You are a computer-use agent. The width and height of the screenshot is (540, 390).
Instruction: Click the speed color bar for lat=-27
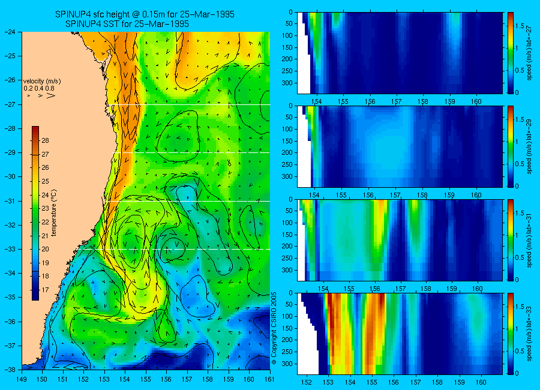(x=511, y=53)
